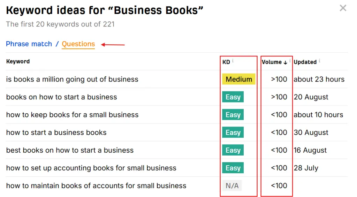
Task: Close the keyword ideas dialog
Action: coord(343,8)
